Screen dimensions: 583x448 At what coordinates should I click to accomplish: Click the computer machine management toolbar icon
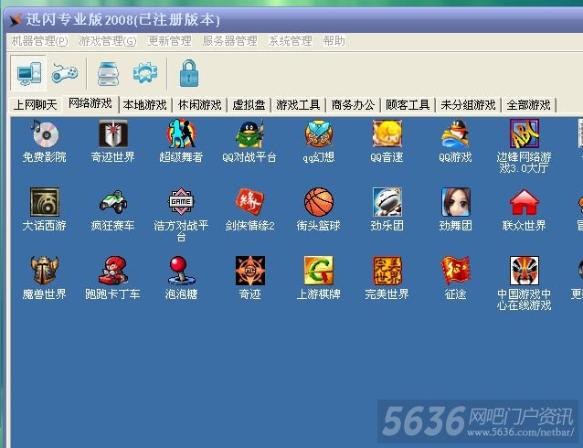click(x=28, y=73)
